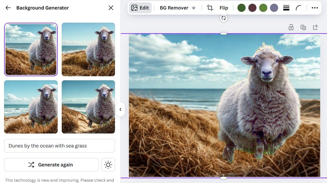Viewport: 327px width, 183px height.
Task: Click the rotate/sync icon above canvas
Action: click(223, 18)
